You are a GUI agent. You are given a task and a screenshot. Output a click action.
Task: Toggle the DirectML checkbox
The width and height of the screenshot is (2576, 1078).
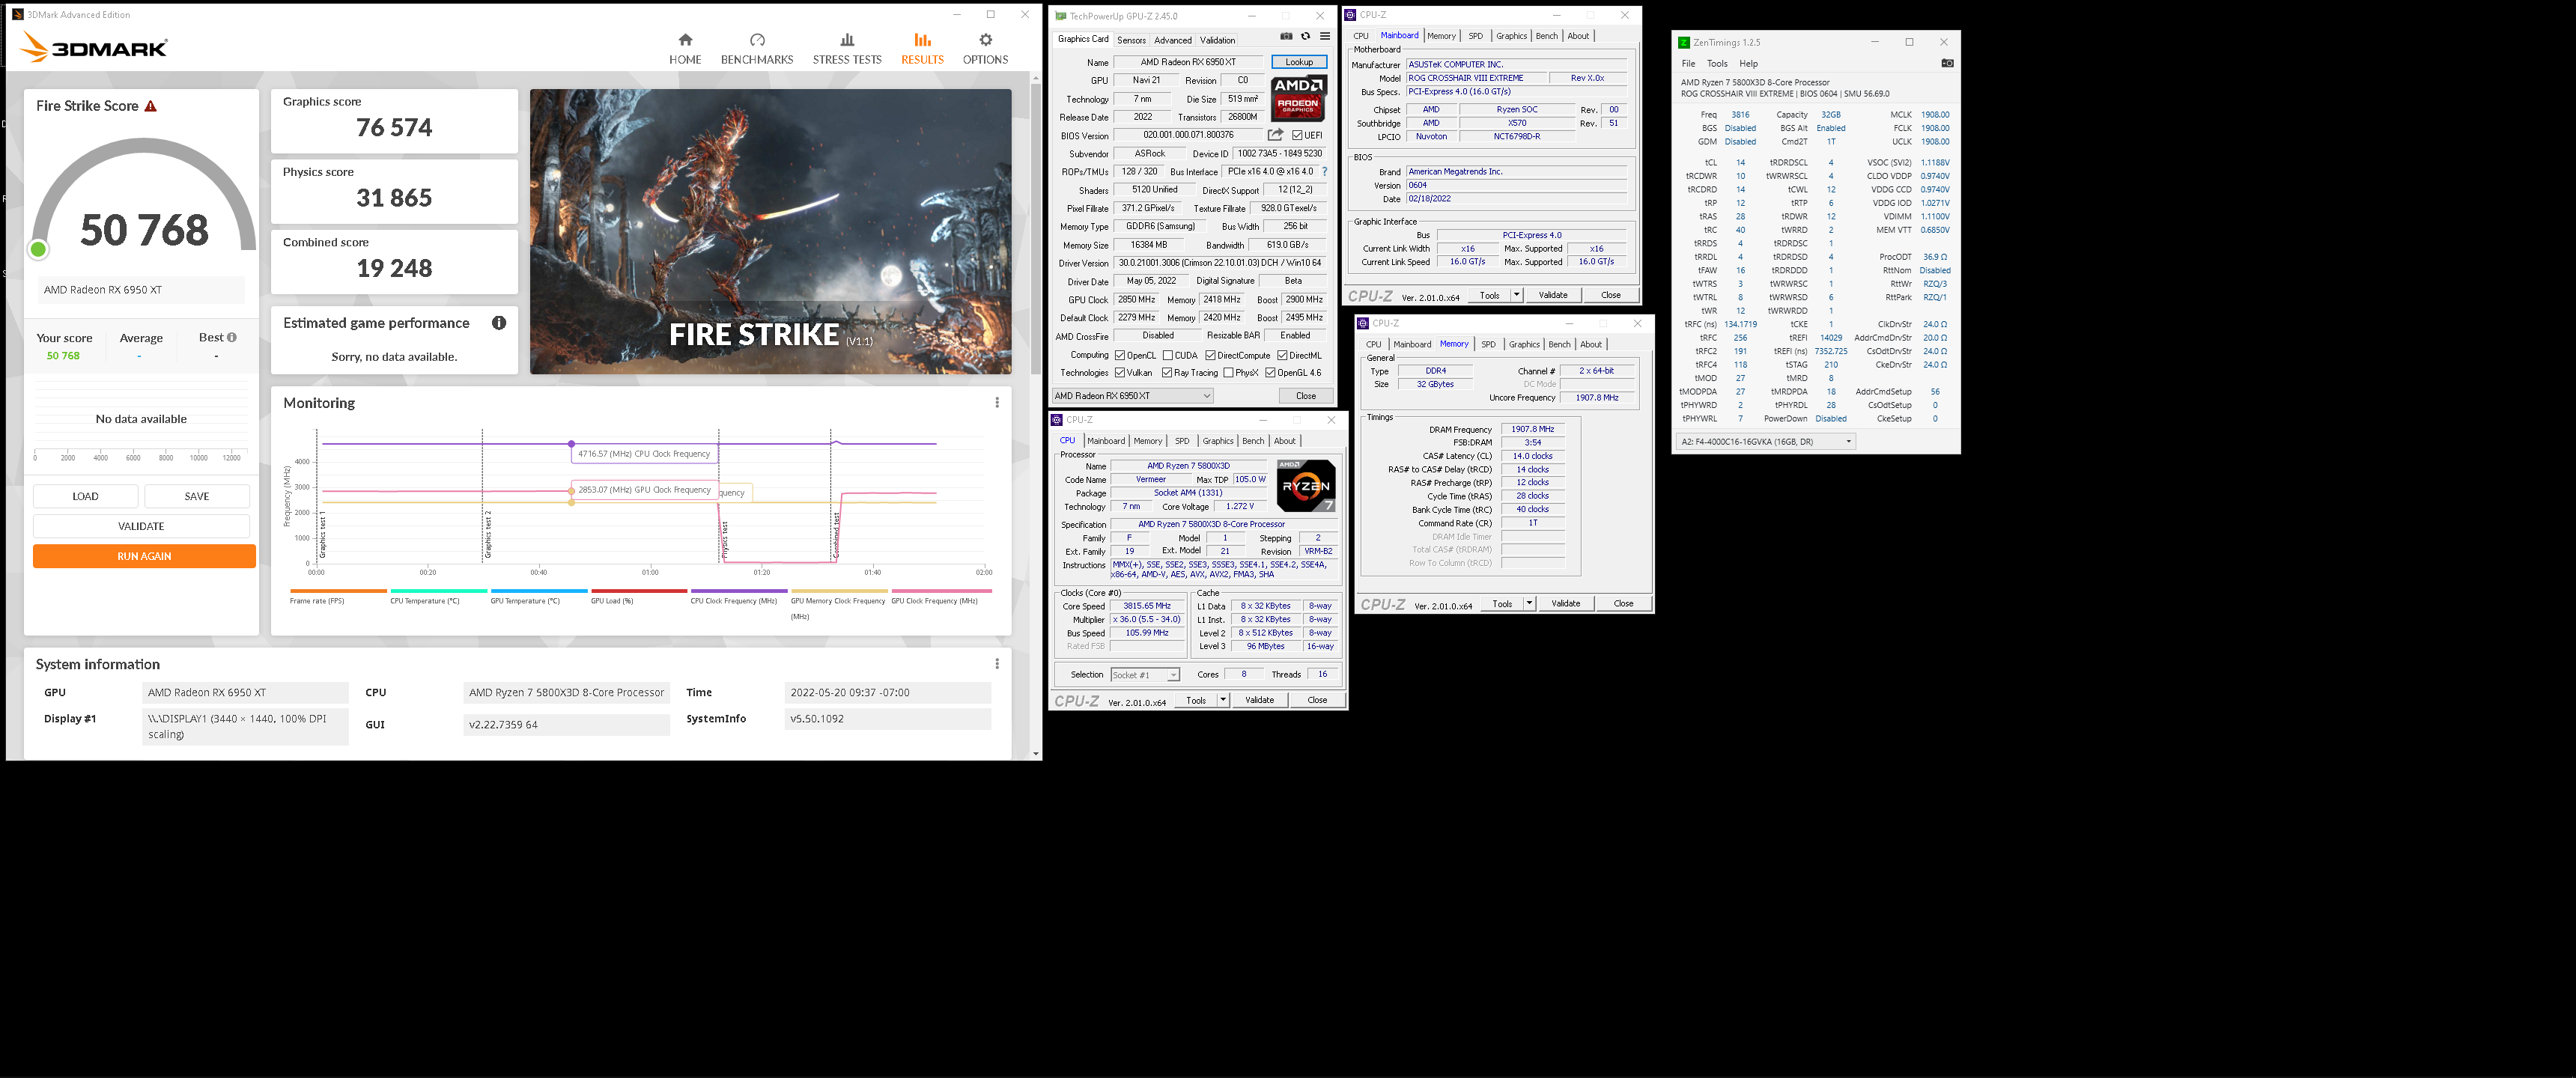pyautogui.click(x=1282, y=355)
